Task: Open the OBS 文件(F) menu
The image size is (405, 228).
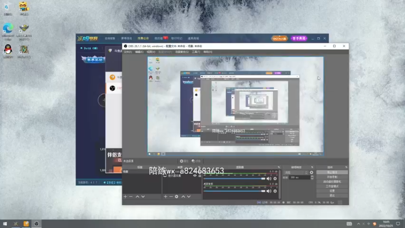Action: click(128, 52)
